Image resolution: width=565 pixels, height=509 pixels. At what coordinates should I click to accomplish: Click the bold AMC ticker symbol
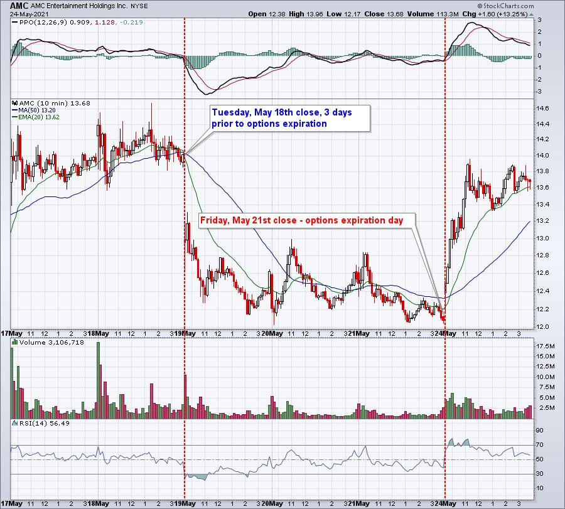click(x=19, y=6)
